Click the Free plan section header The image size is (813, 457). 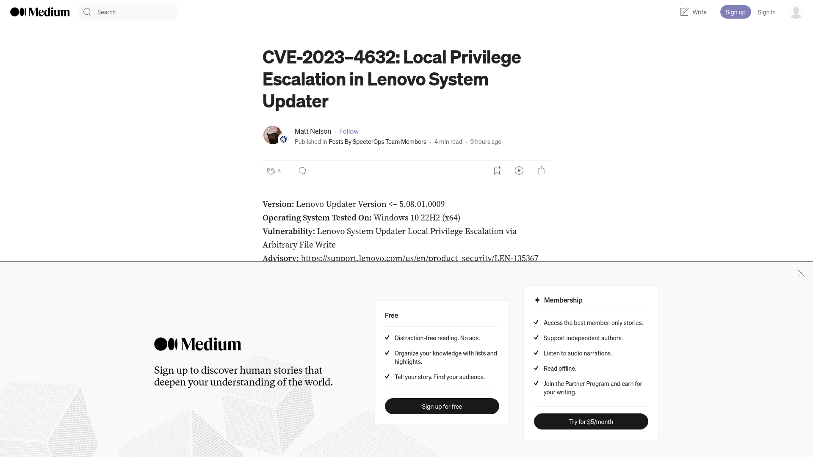point(391,315)
